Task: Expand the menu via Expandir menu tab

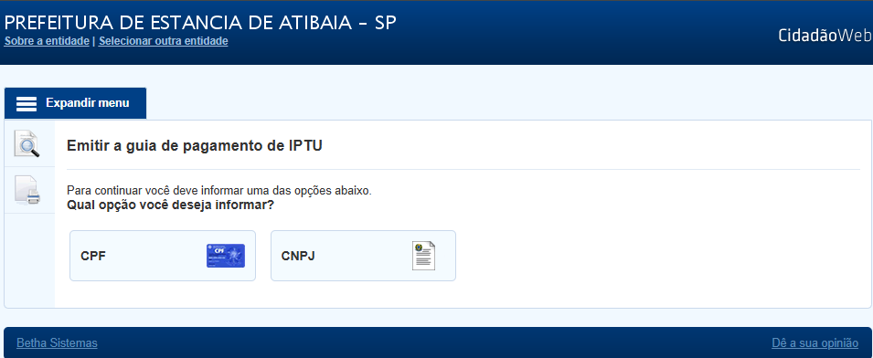Action: 75,103
